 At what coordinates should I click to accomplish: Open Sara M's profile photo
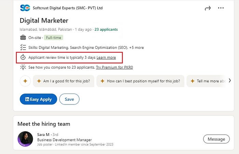[25, 139]
